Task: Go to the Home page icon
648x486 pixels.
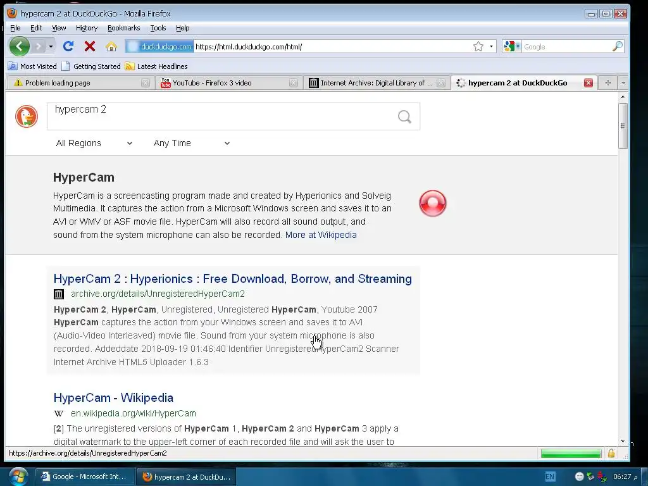Action: click(x=111, y=46)
